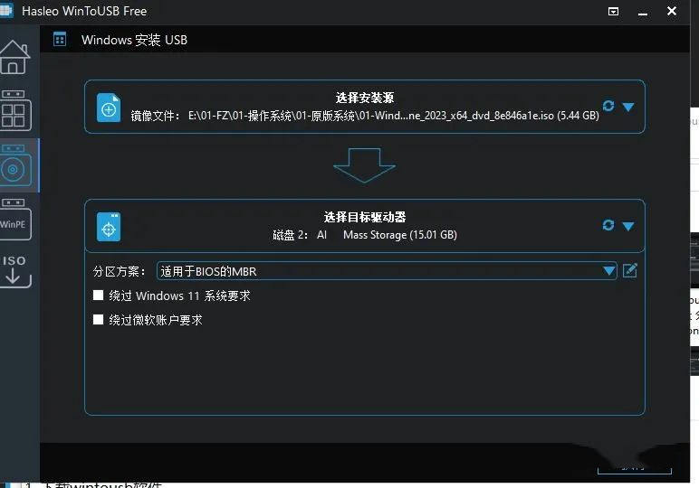Open the Home page sidebar icon
Viewport: 699px width, 488px height.
click(14, 57)
